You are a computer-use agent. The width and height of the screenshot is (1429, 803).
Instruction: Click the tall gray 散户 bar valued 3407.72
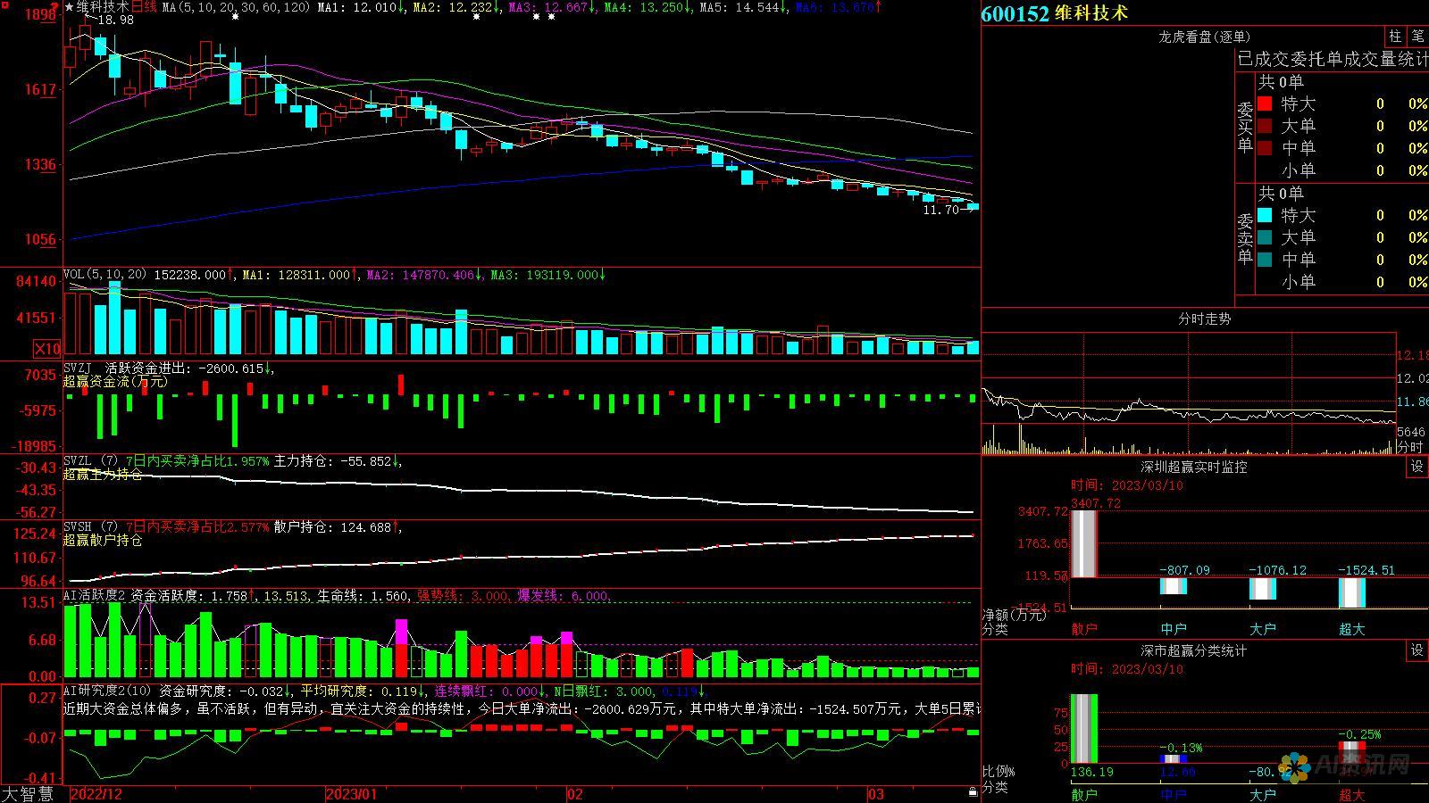tap(1084, 543)
